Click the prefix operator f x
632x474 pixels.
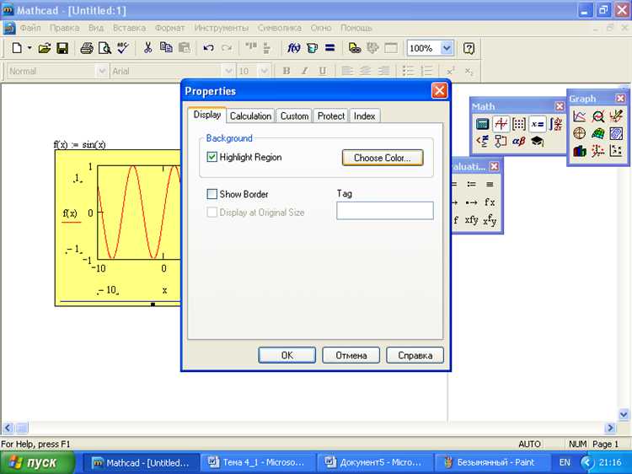[490, 202]
